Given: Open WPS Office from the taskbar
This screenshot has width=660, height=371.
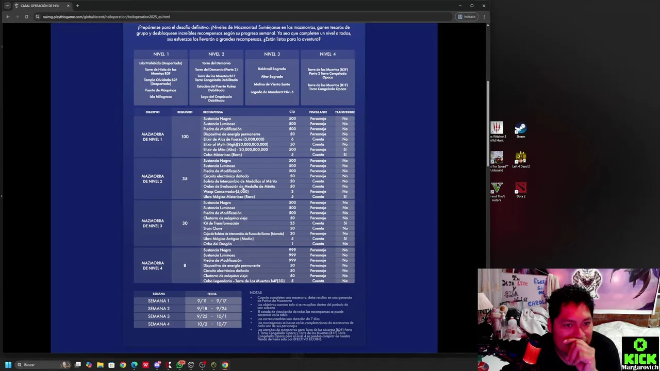Looking at the screenshot, I should coord(145,365).
